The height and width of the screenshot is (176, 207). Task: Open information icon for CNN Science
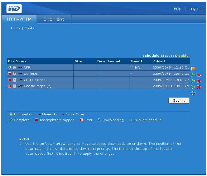coord(15,80)
